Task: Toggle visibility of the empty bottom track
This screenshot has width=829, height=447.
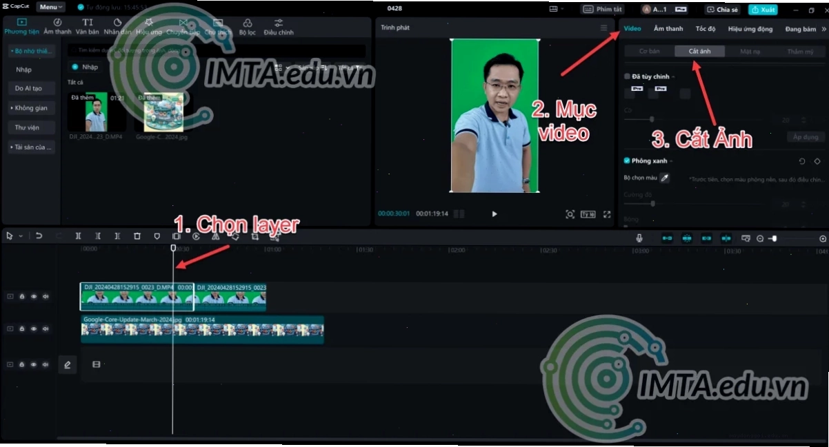Action: click(x=34, y=364)
